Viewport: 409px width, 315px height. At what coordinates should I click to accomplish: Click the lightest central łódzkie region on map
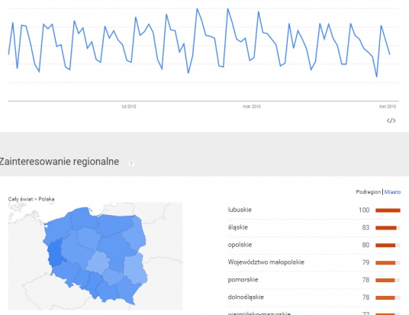(98, 262)
